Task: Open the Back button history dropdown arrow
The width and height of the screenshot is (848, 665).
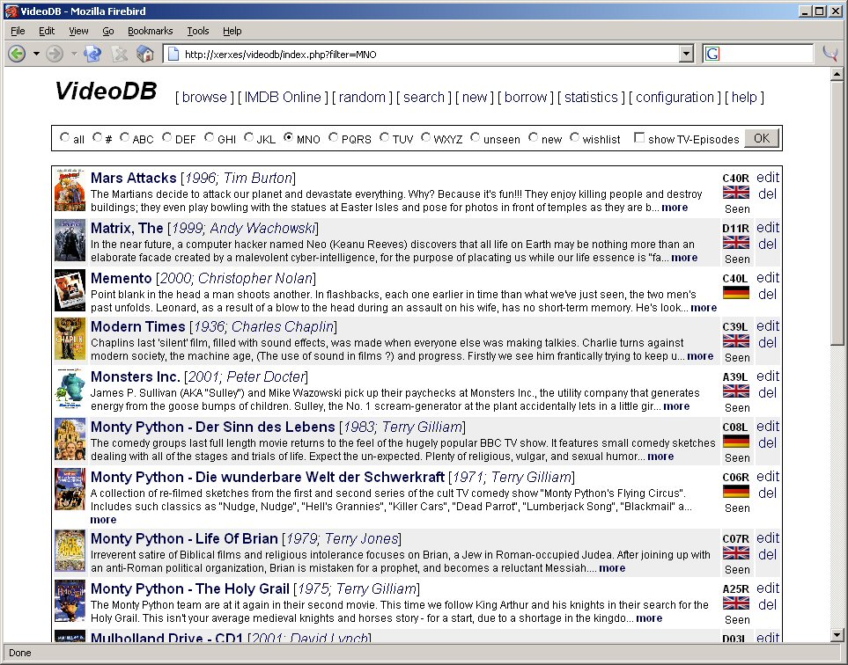Action: click(36, 54)
